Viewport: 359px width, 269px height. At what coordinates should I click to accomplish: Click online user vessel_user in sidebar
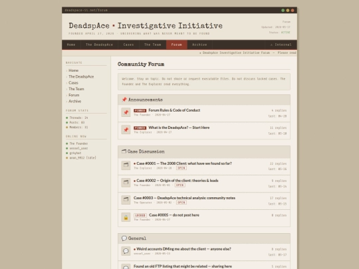(x=78, y=149)
